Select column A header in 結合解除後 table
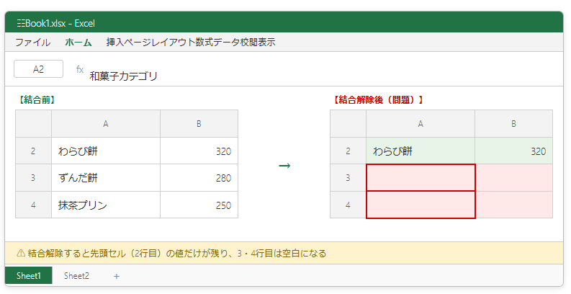 pyautogui.click(x=421, y=124)
